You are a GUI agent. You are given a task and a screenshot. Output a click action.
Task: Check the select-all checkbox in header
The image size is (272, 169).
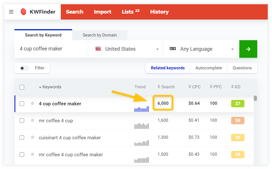click(x=22, y=87)
